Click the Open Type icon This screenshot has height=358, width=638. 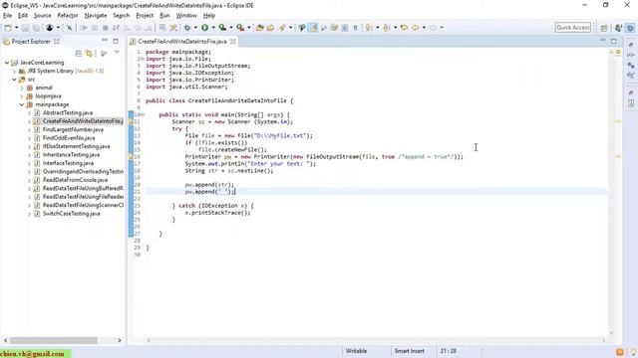coord(259,28)
